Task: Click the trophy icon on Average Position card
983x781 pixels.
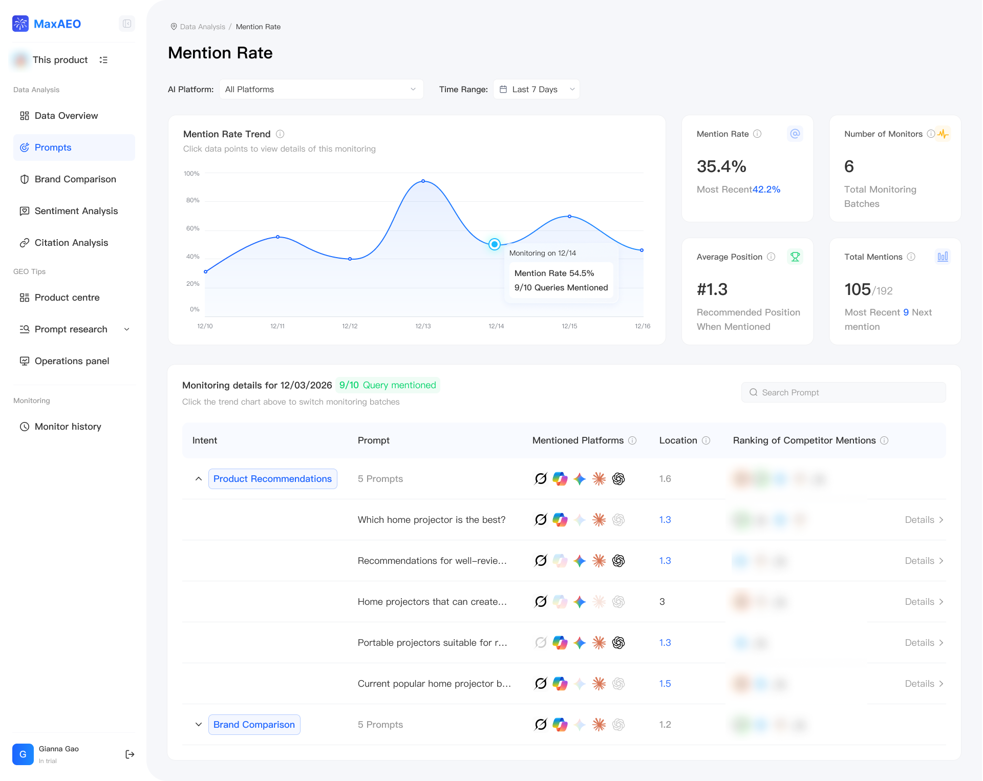Action: click(795, 257)
